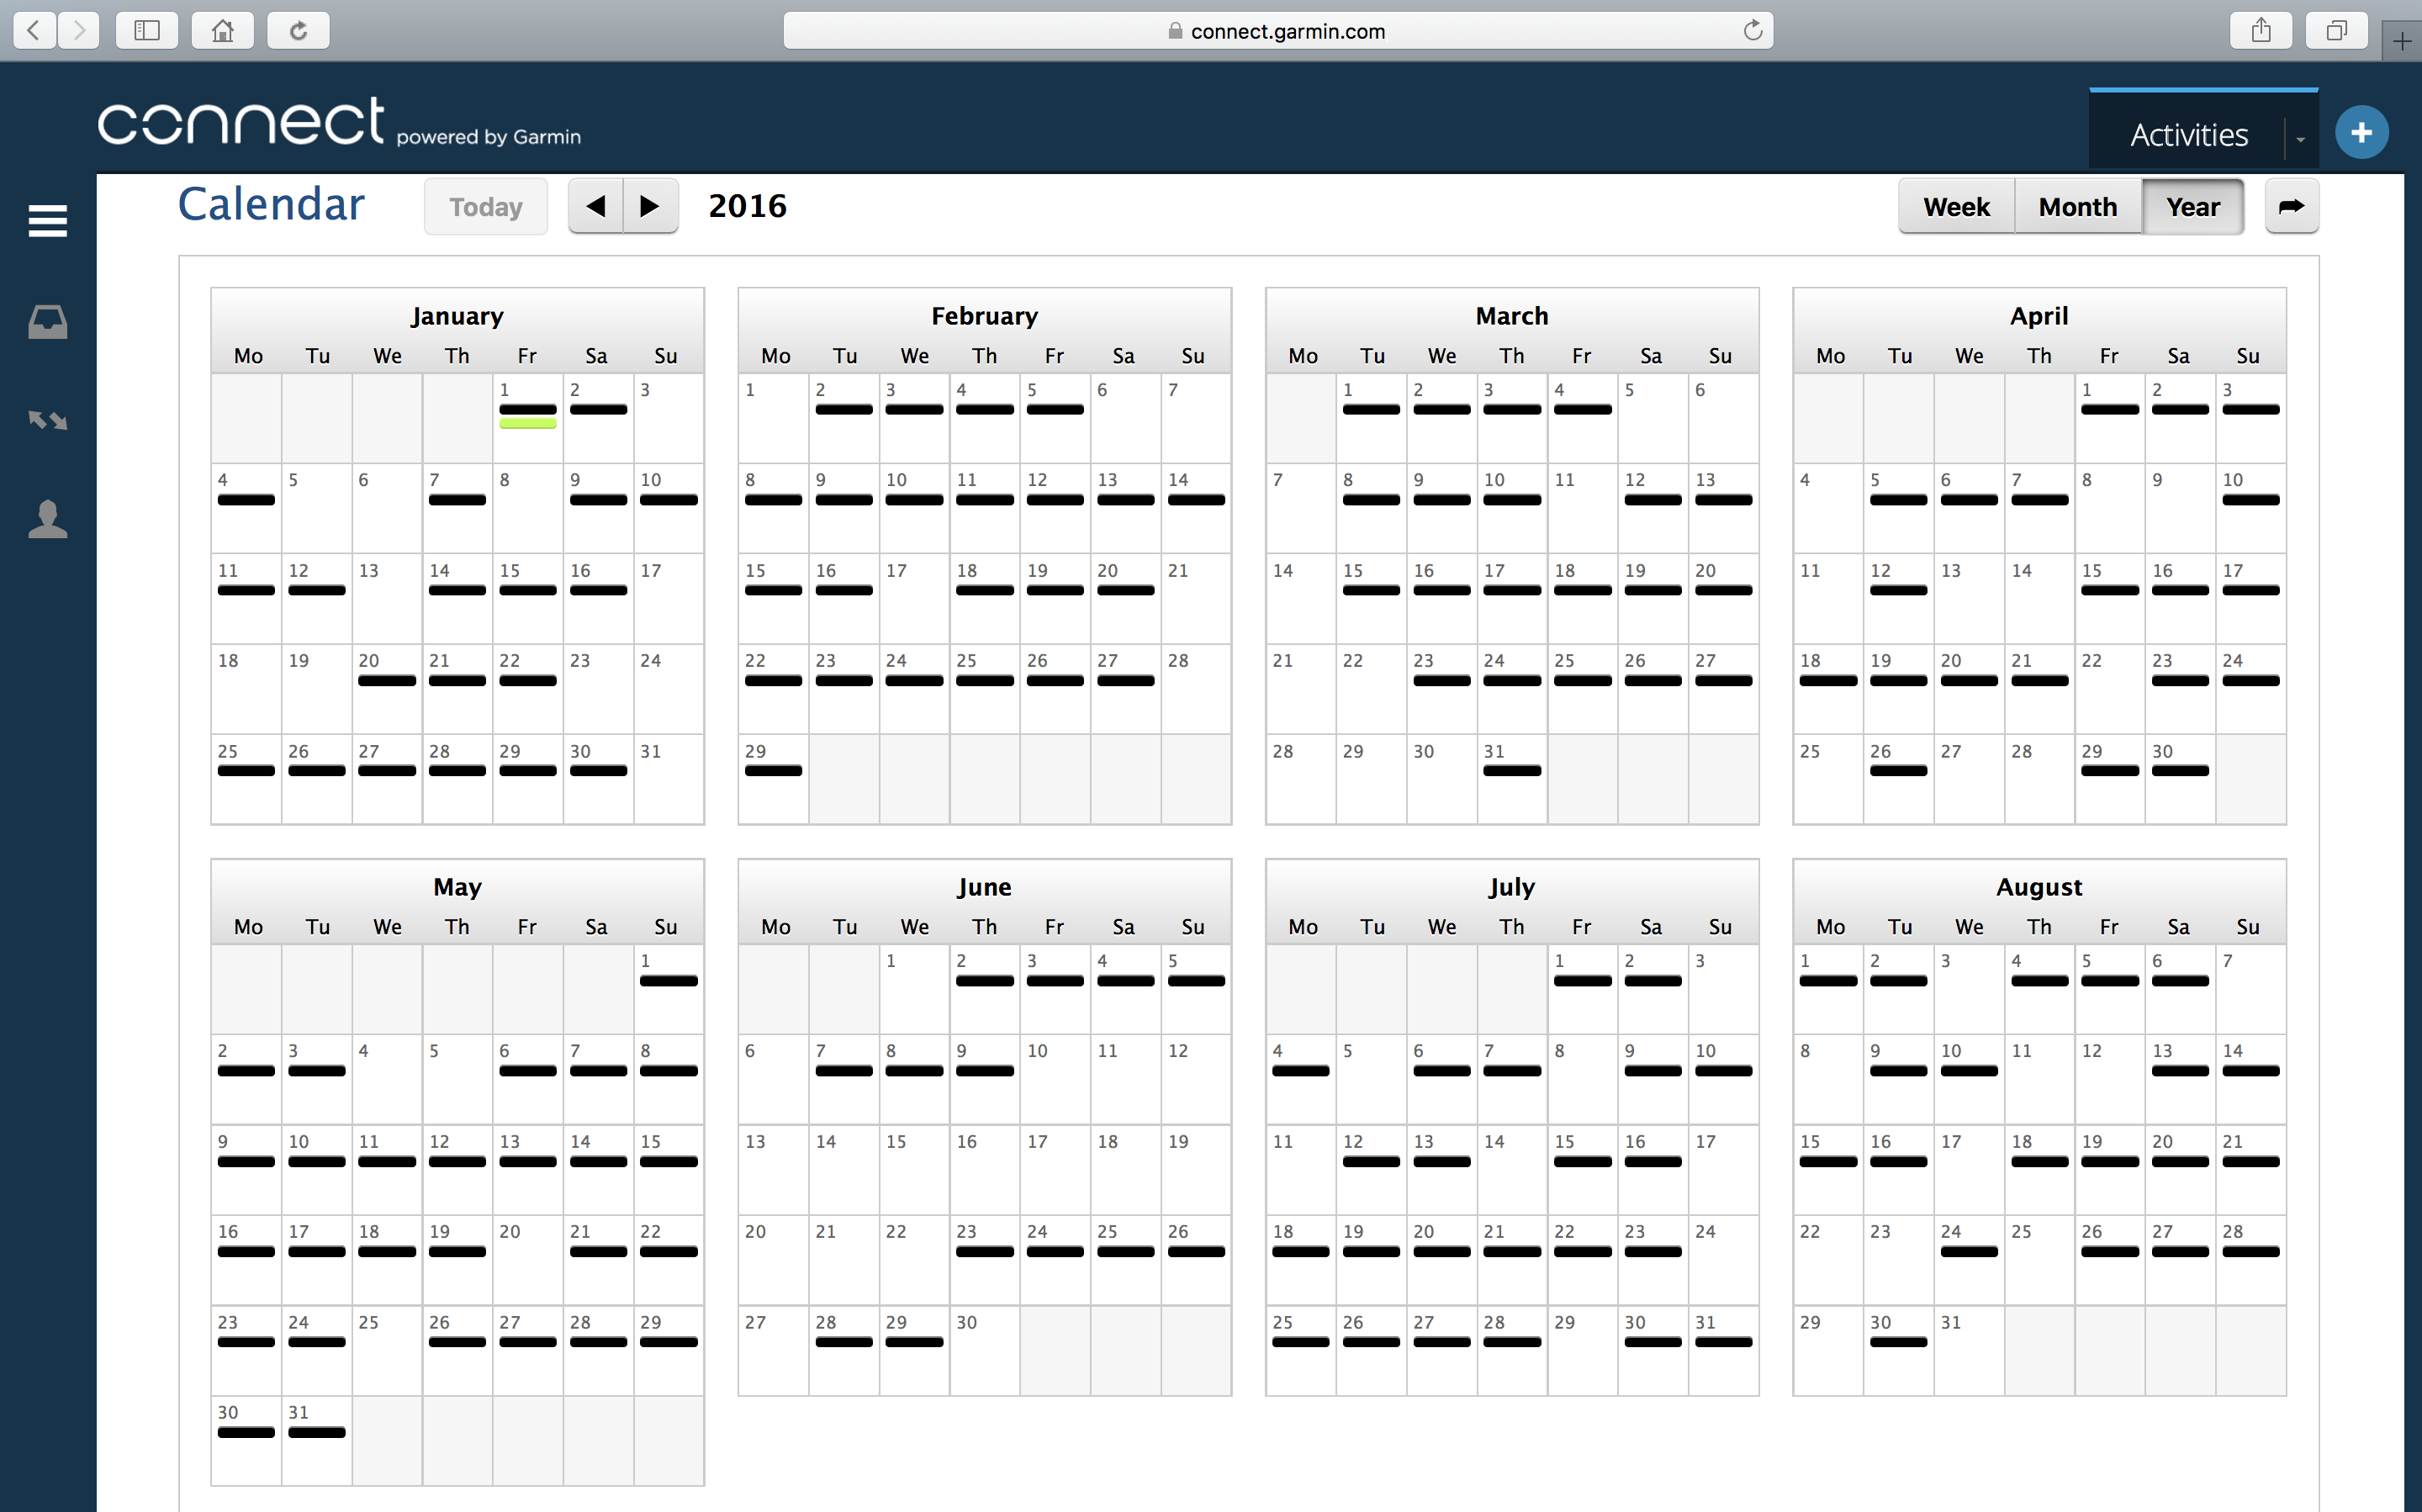Click the black activity bar on January 1
The height and width of the screenshot is (1512, 2422).
(x=527, y=409)
